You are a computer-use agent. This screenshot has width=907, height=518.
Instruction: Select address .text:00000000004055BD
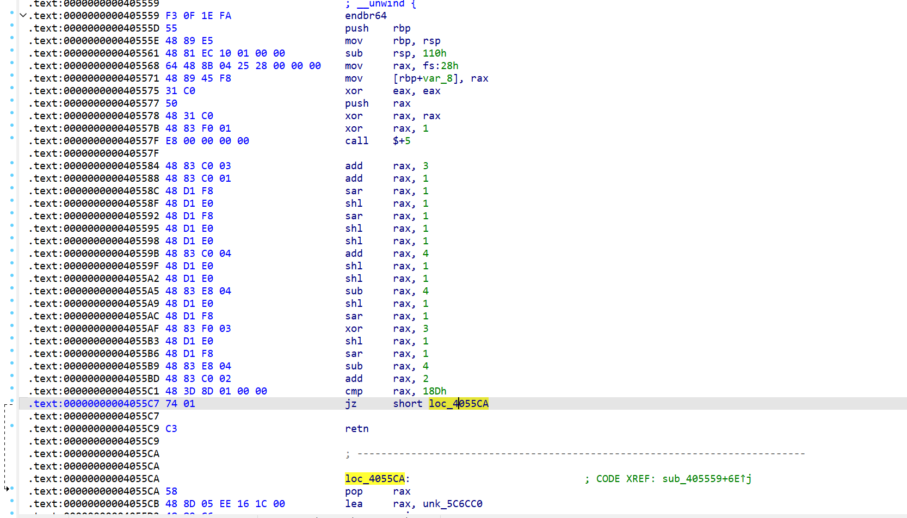point(94,378)
